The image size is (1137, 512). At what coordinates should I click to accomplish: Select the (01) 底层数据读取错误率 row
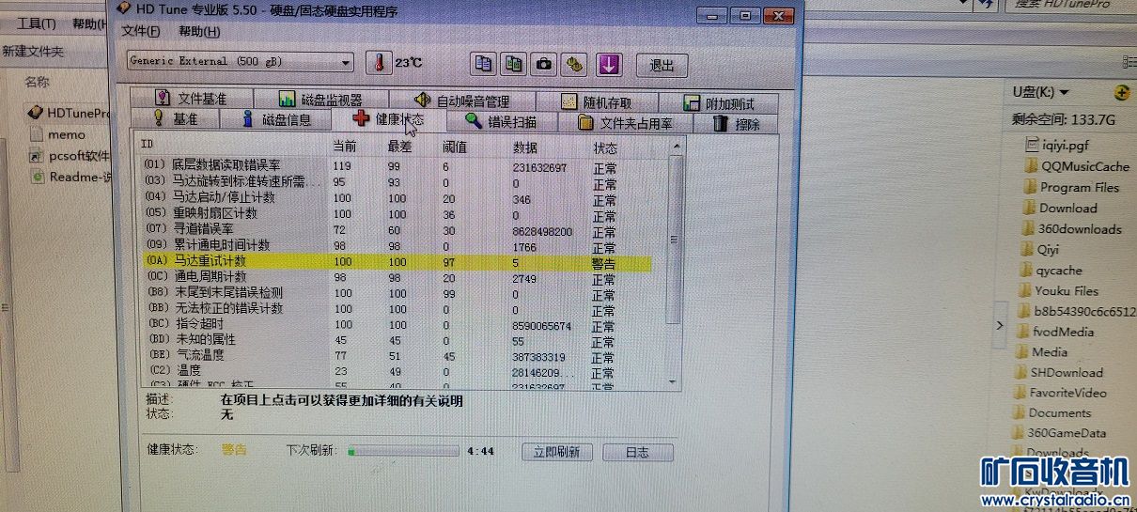click(396, 165)
